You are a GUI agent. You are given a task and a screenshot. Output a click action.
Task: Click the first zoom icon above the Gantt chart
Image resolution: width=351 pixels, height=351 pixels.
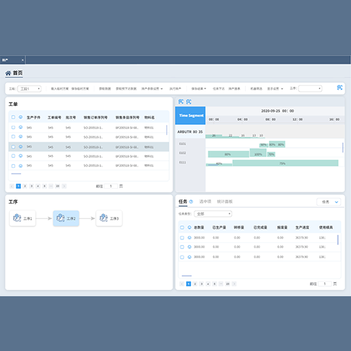[x=181, y=102]
